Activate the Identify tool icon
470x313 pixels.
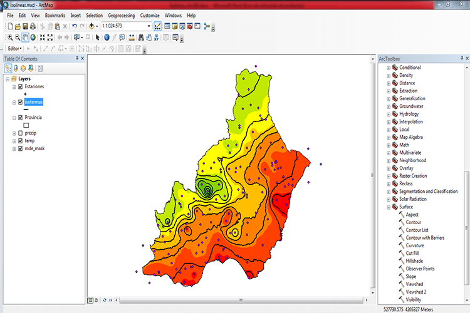tap(107, 38)
